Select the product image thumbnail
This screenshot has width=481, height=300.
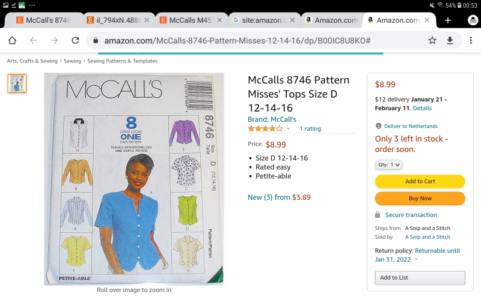pyautogui.click(x=17, y=83)
